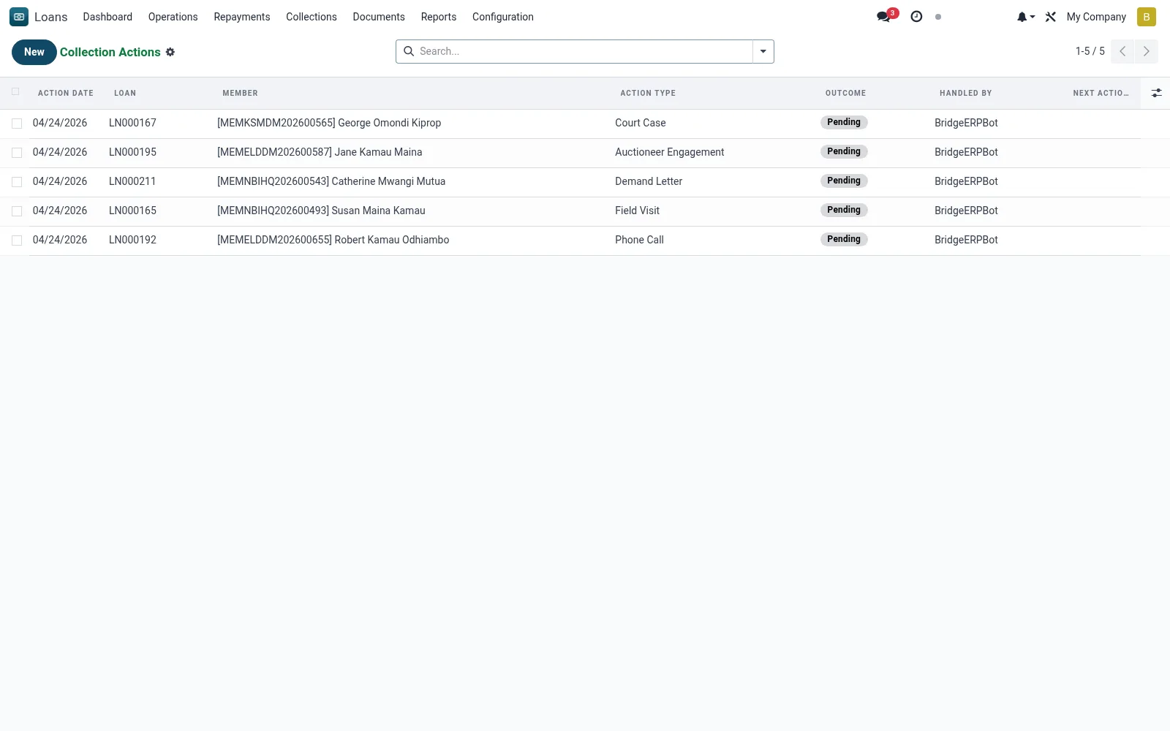The height and width of the screenshot is (731, 1170).
Task: Open the notification bell menu
Action: point(1025,17)
